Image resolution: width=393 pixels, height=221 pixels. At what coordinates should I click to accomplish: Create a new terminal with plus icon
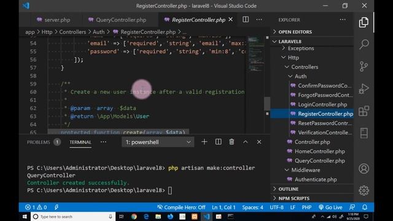(204, 142)
